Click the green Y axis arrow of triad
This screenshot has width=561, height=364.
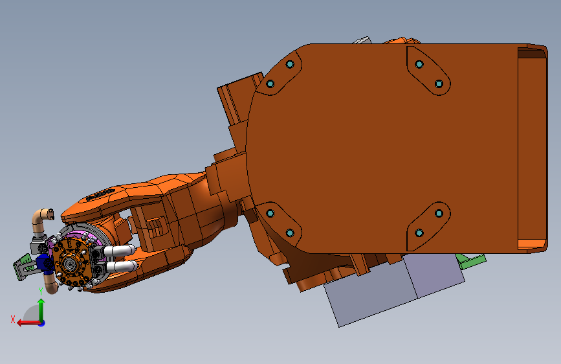tap(41, 310)
